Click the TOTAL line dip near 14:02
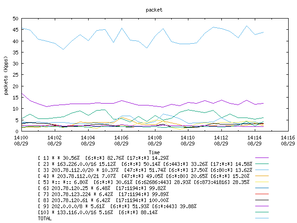Viewport: 297px width, 223px height. (x=63, y=50)
